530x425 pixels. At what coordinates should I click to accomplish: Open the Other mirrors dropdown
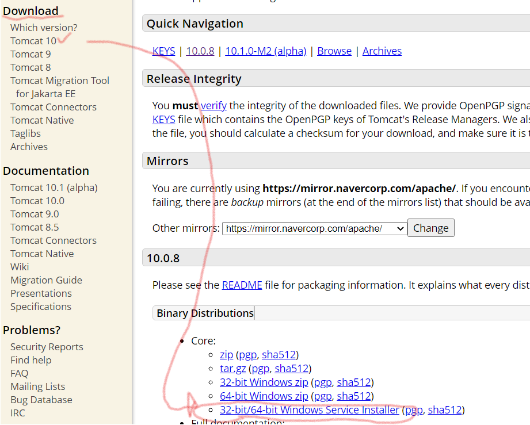tap(314, 228)
